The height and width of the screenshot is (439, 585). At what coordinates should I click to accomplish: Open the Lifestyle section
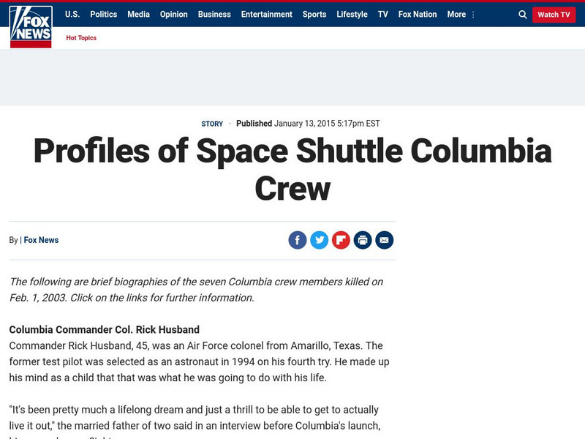352,15
